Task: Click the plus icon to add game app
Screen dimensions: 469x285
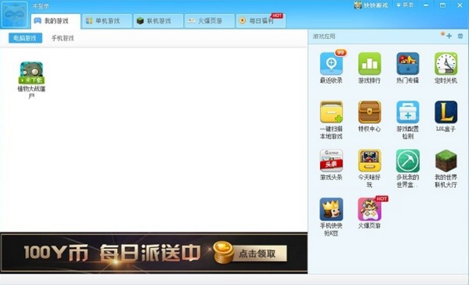Action: pos(449,36)
